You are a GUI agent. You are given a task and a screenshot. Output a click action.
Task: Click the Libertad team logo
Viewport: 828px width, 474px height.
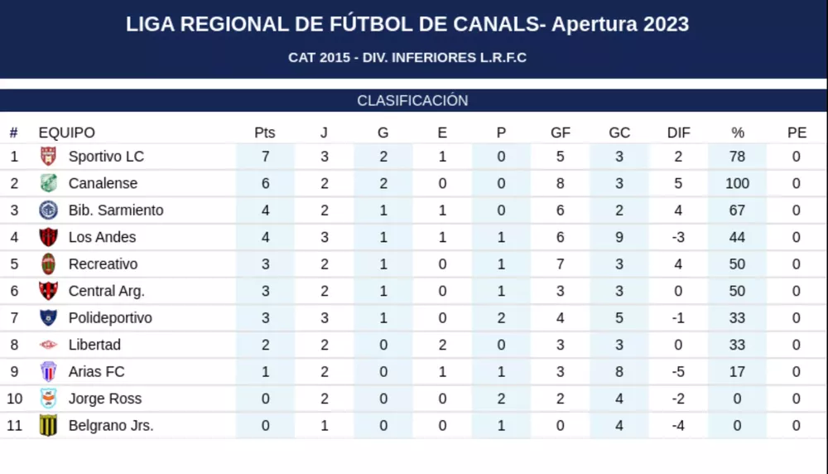click(48, 345)
